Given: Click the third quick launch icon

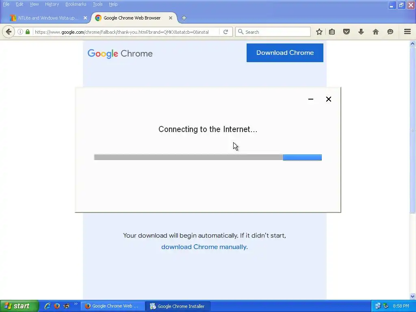Looking at the screenshot, I should pyautogui.click(x=66, y=306).
